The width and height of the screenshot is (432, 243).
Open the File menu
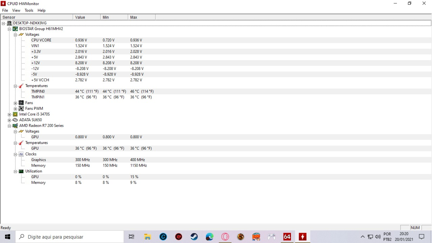pos(5,10)
